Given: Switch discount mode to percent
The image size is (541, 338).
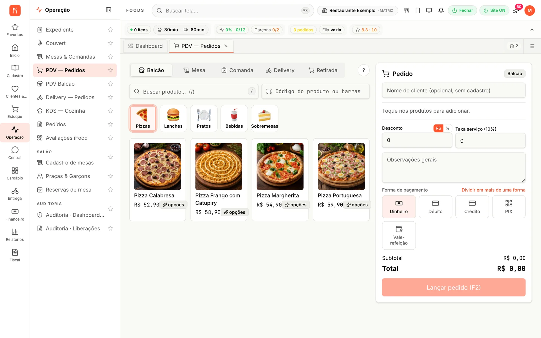Looking at the screenshot, I should 447,128.
